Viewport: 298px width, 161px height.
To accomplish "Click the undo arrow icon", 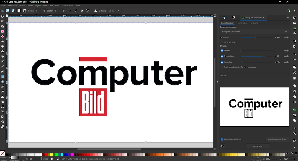I will pos(294,54).
